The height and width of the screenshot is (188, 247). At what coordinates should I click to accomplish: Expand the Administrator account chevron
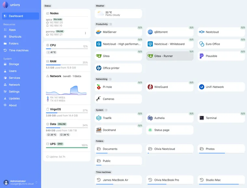click(36, 182)
